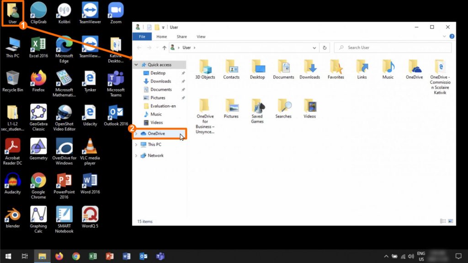Collapse the Quick access section
Viewport: 468px width, 263px height.
pyautogui.click(x=136, y=65)
